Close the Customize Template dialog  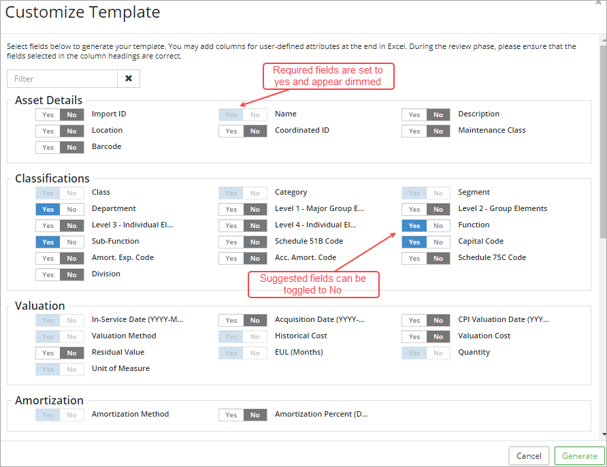pos(598,3)
